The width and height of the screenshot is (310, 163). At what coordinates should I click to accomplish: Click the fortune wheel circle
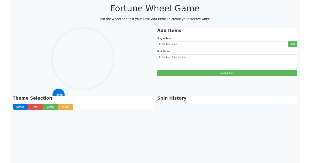tap(83, 58)
